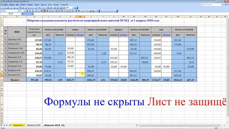Click the New workbook icon
Screen dimensions: 229x129
click(2, 8)
